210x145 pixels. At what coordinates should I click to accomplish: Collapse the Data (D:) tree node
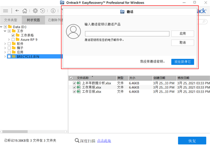click(1, 27)
